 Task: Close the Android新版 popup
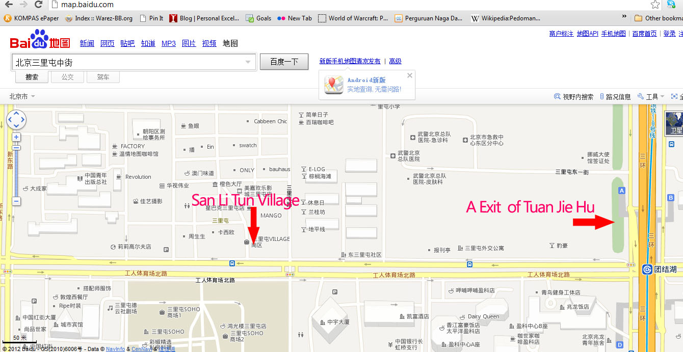click(410, 75)
